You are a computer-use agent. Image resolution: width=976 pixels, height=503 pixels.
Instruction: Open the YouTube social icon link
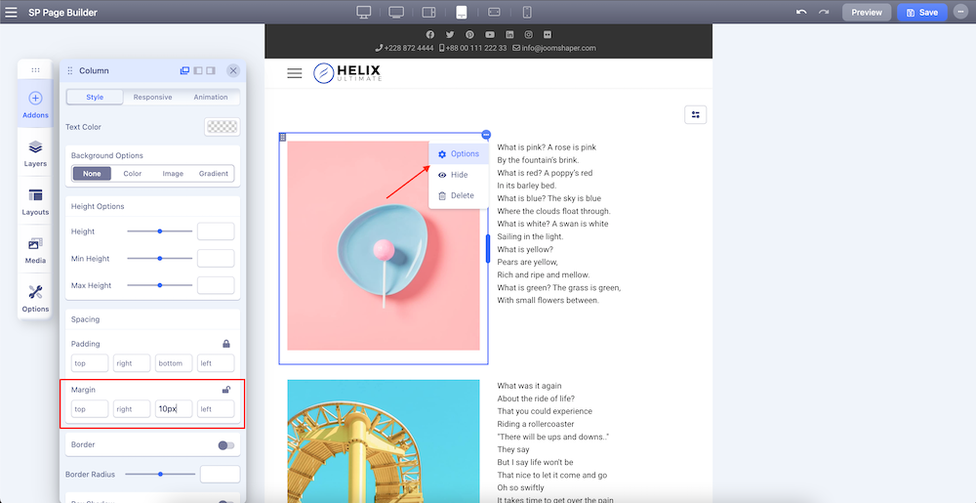(490, 34)
